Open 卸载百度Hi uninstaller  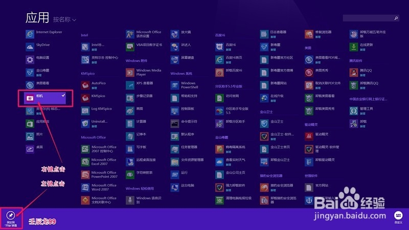[229, 72]
